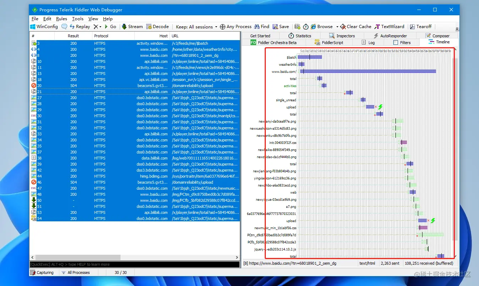Screen dimensions: 479x286
Task: Click the comment speech bubble icon
Action: pos(64,27)
